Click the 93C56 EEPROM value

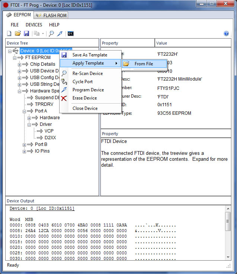click(174, 113)
